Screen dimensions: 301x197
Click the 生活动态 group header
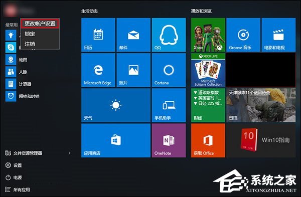click(89, 11)
